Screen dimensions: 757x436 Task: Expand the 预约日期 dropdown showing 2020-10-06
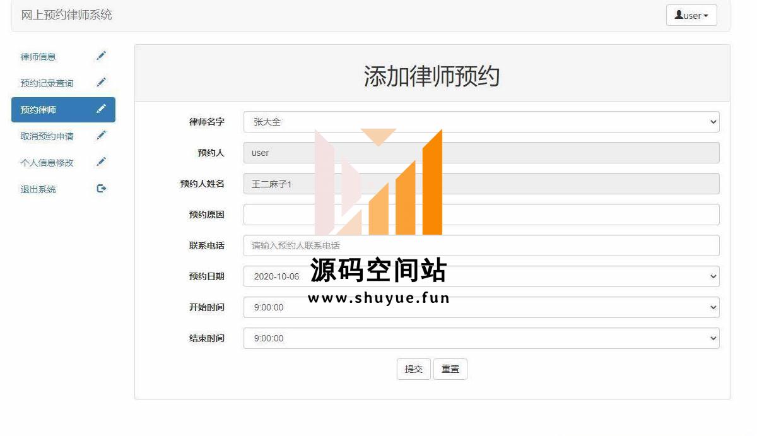tap(481, 276)
